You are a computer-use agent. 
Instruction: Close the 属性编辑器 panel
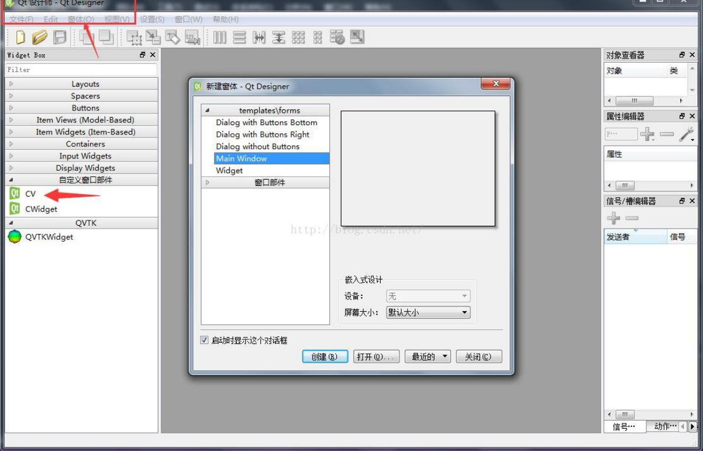692,116
